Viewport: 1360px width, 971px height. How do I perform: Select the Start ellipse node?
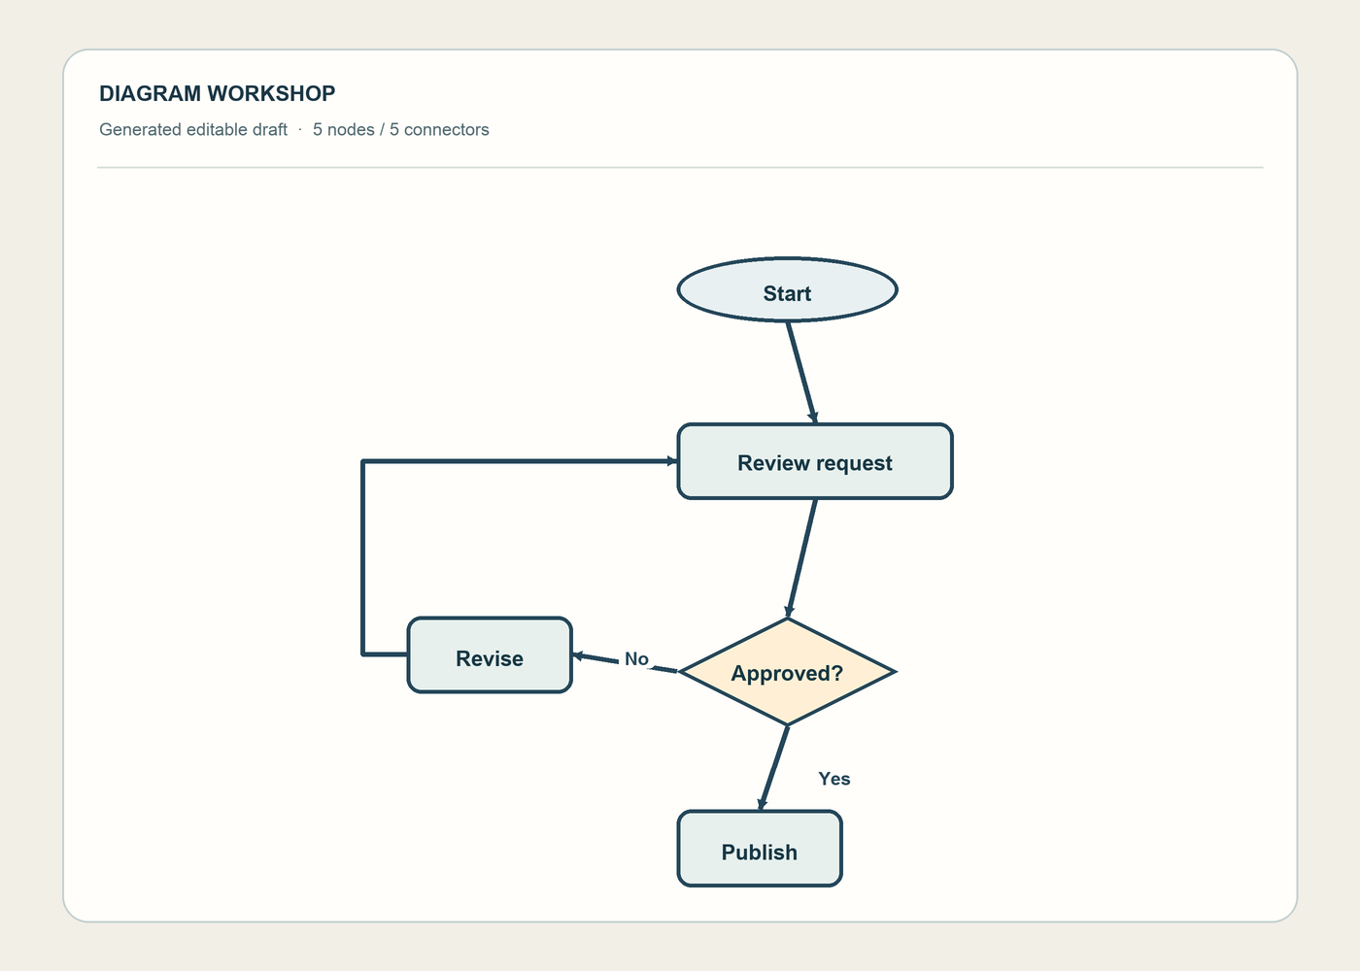pyautogui.click(x=787, y=289)
